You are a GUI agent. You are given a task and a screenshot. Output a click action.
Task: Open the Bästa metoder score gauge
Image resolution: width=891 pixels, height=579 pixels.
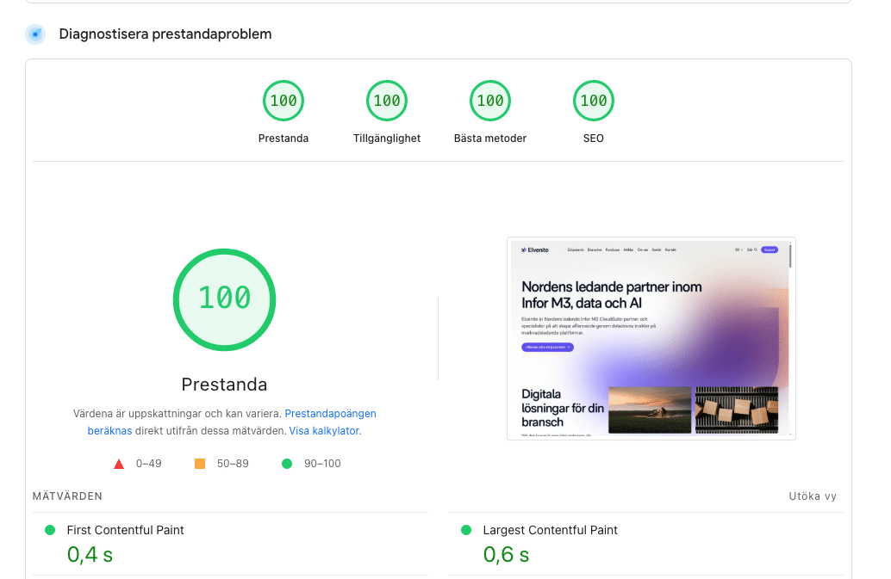(x=490, y=101)
